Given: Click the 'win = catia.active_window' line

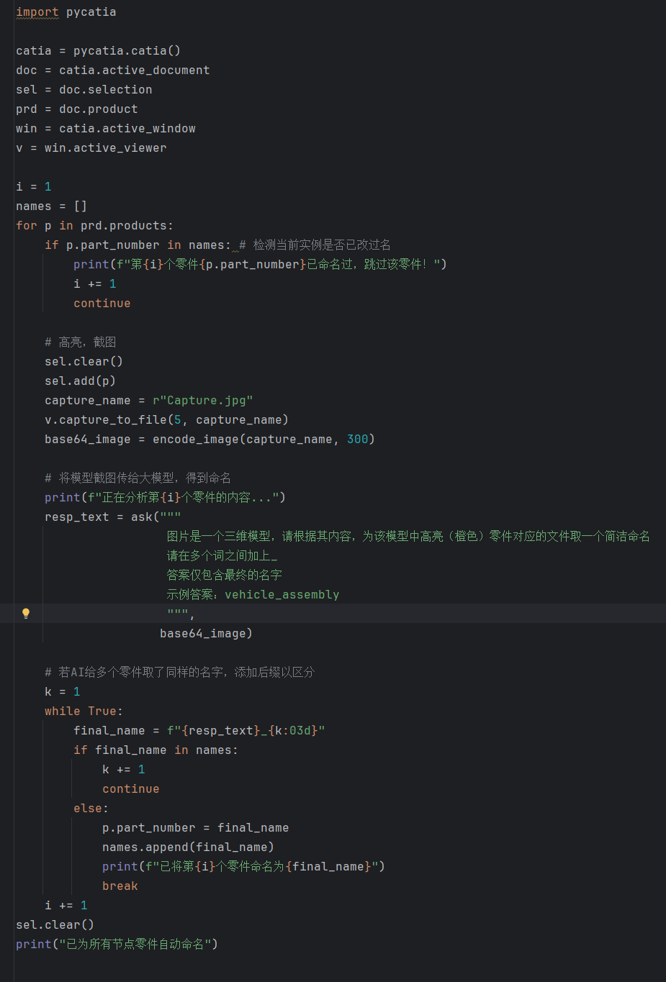Looking at the screenshot, I should click(x=105, y=129).
